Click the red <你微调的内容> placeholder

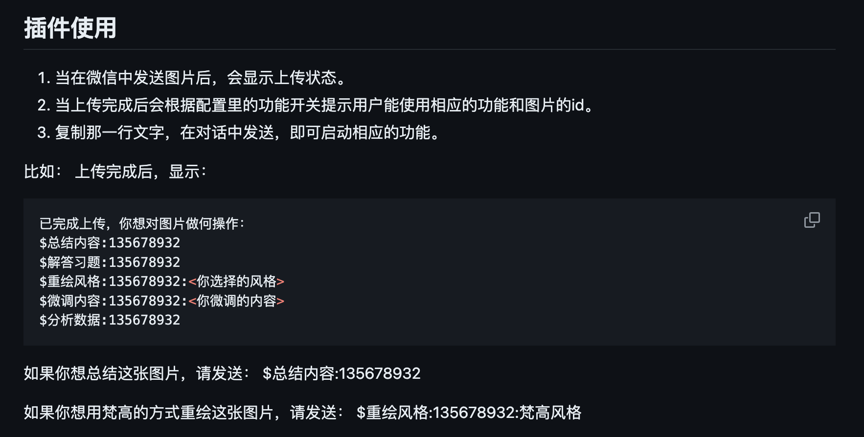[236, 301]
